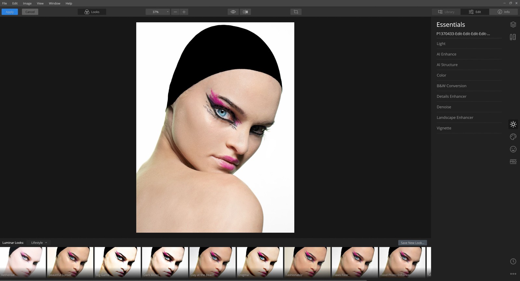Toggle the quick preview eye icon

click(x=233, y=12)
